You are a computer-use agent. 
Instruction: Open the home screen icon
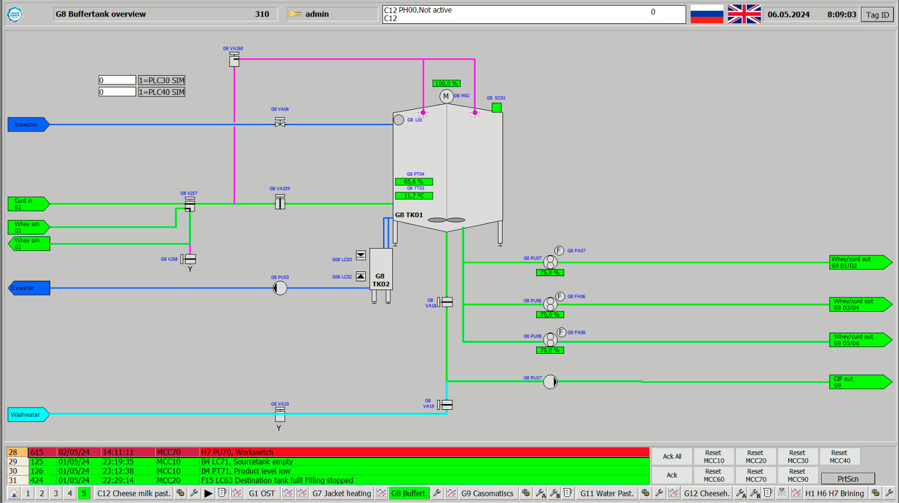14,493
